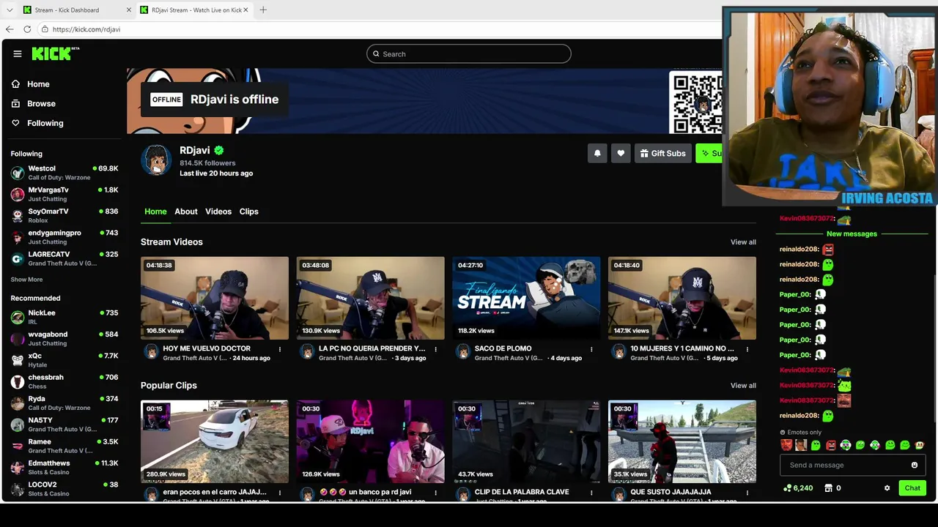Screen dimensions: 938x527
Task: Open options menu for HOY ME VUELVO DOCTOR
Action: [279, 349]
